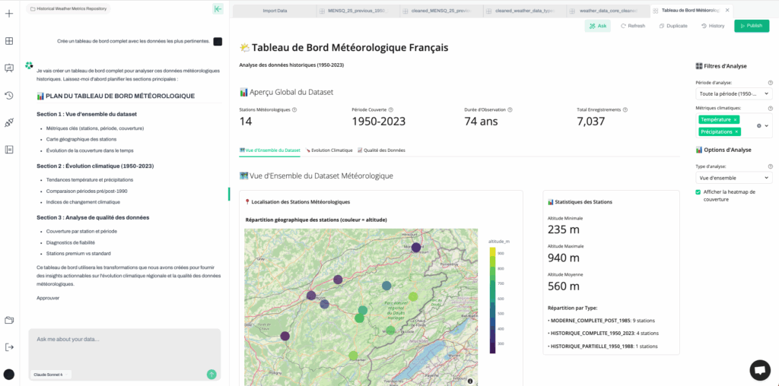Image resolution: width=779 pixels, height=386 pixels.
Task: Switch to the Qualité des Données tab
Action: click(x=382, y=150)
